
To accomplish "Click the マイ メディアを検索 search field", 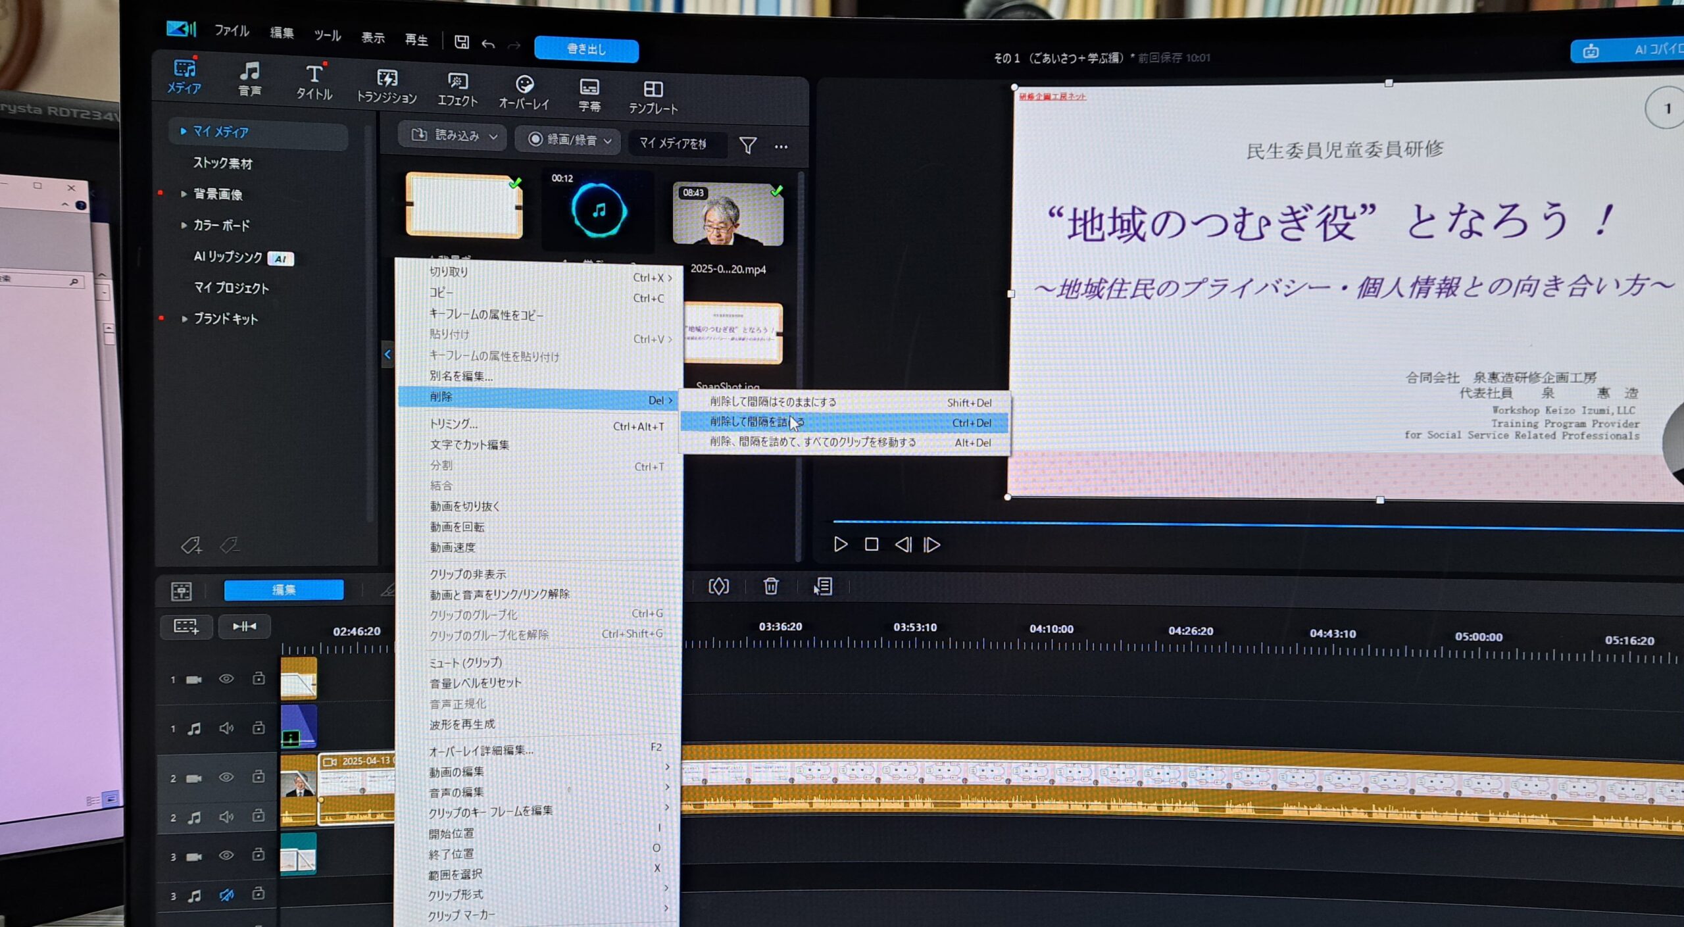I will point(678,143).
